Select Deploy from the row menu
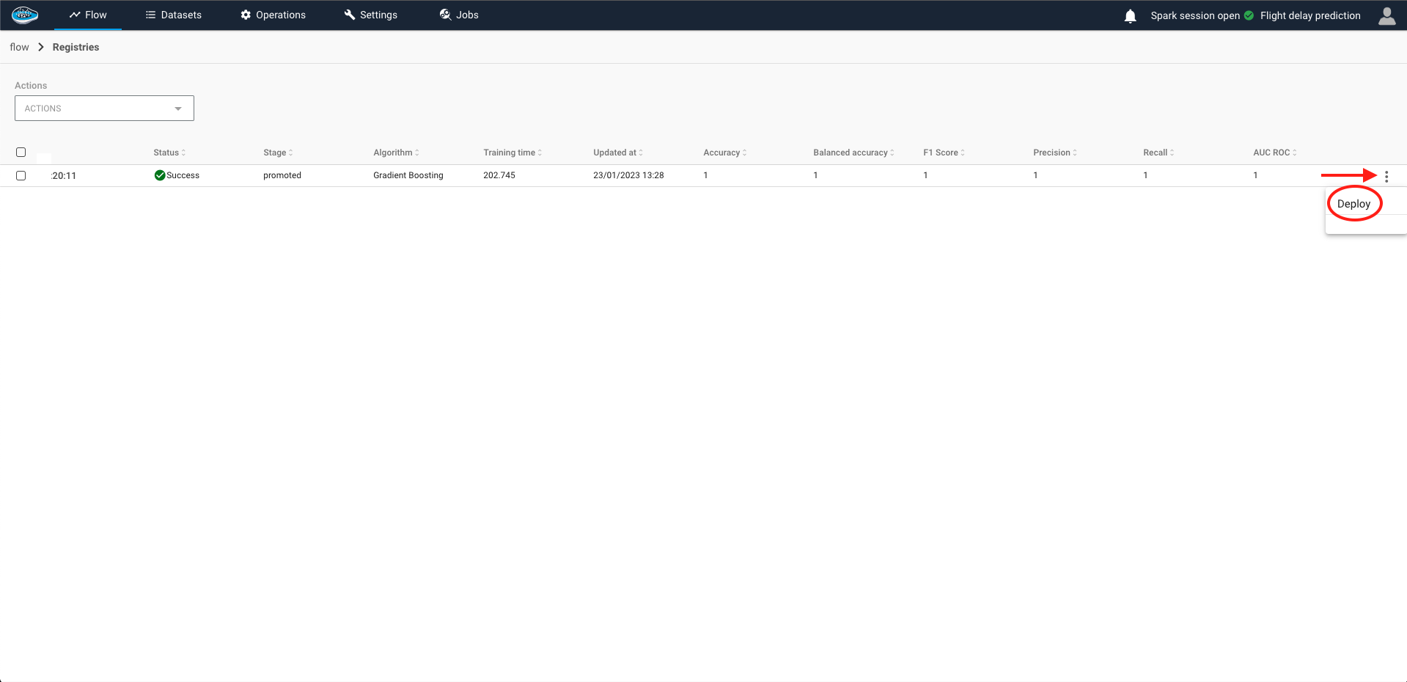This screenshot has height=682, width=1407. click(1353, 204)
